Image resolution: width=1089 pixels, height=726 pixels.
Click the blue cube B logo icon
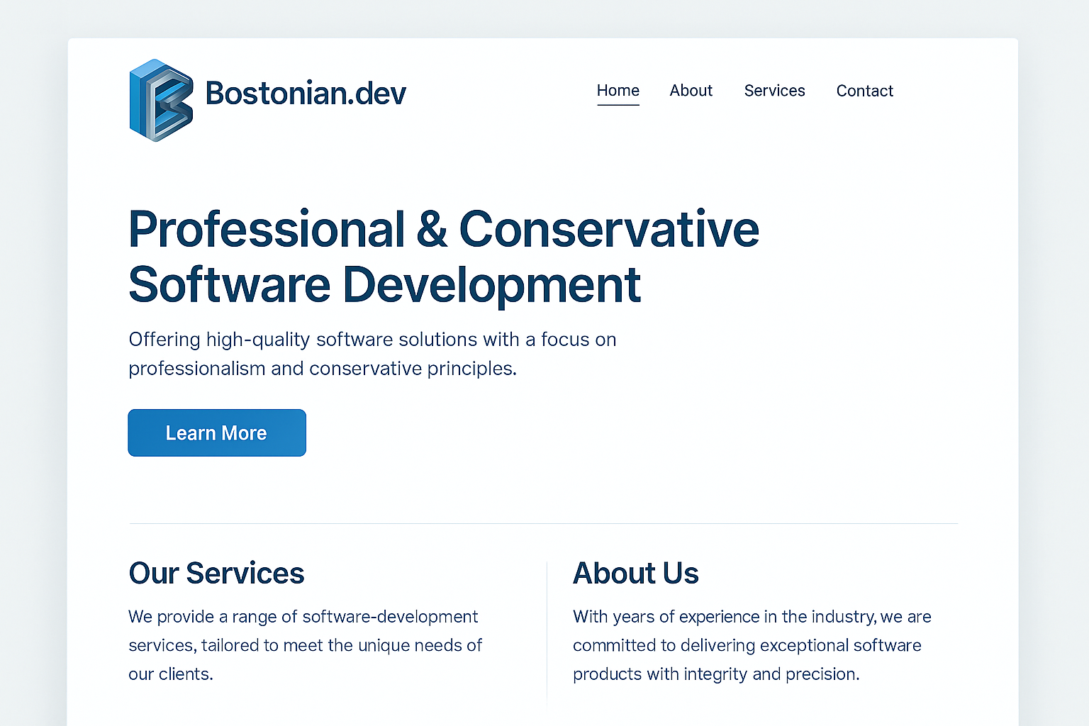click(161, 100)
